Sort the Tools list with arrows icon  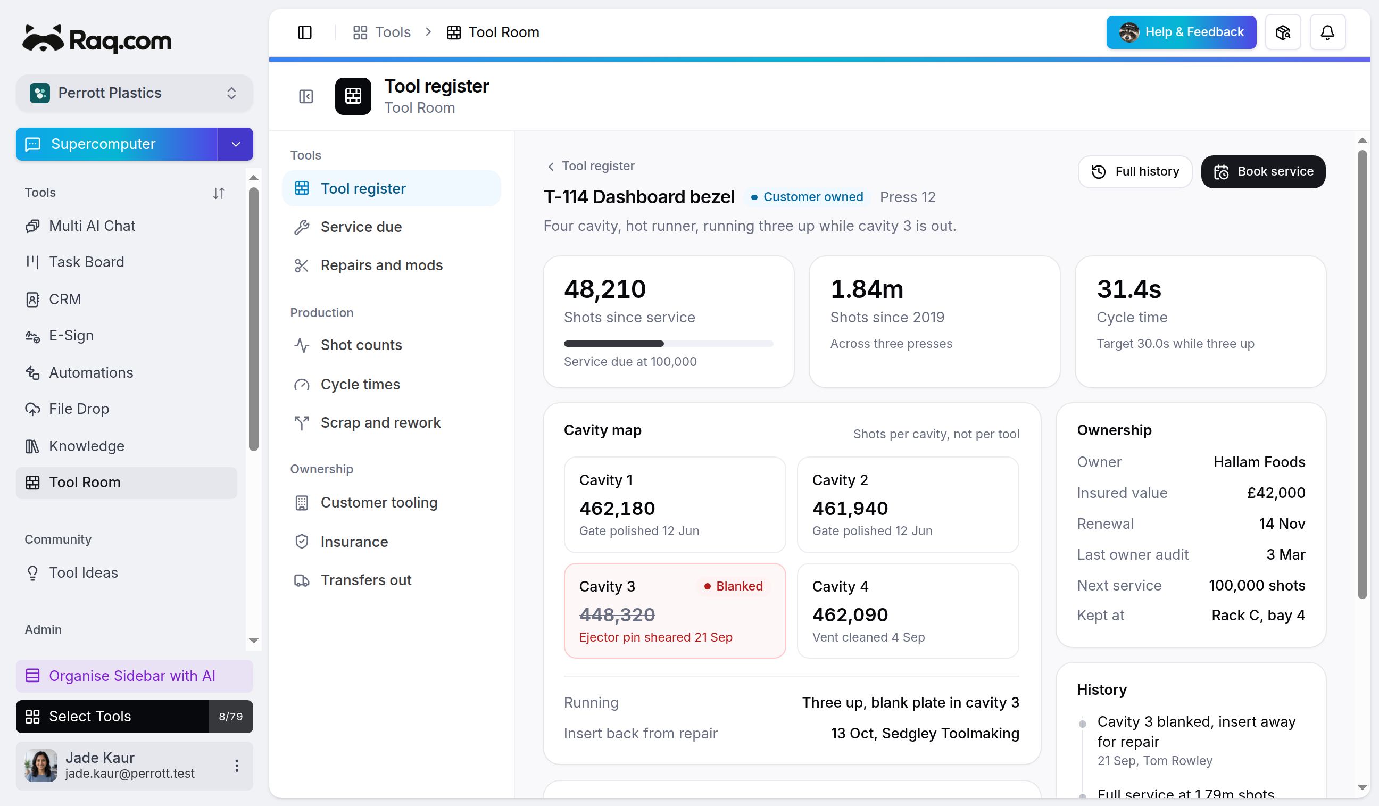click(x=218, y=193)
